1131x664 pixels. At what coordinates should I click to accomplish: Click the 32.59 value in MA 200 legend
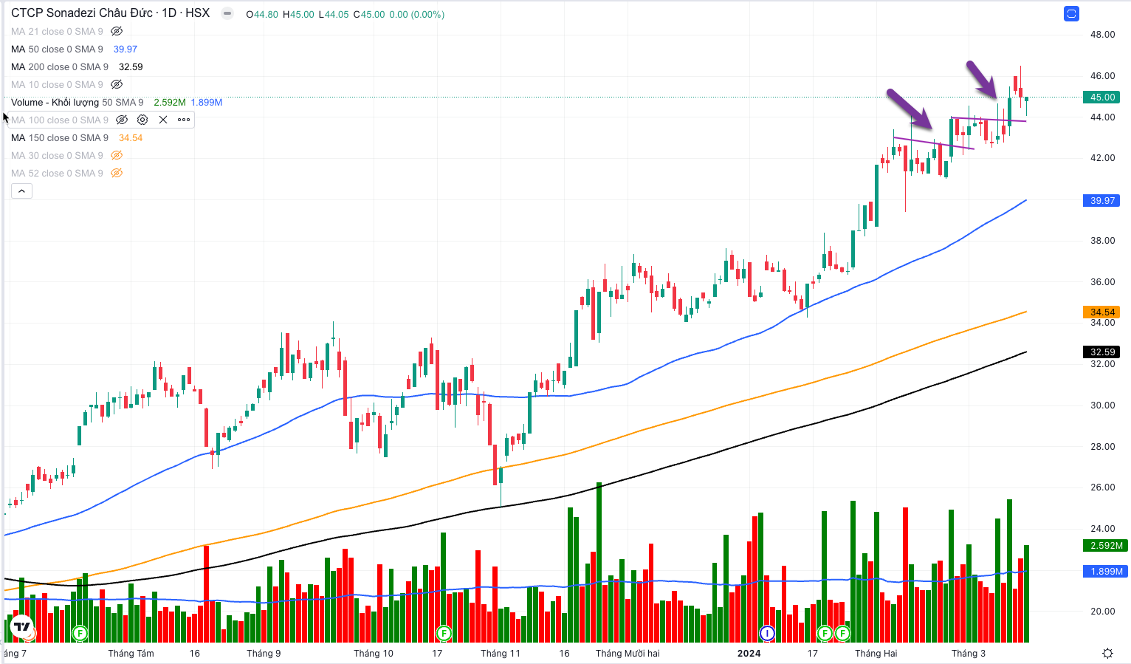click(x=131, y=66)
